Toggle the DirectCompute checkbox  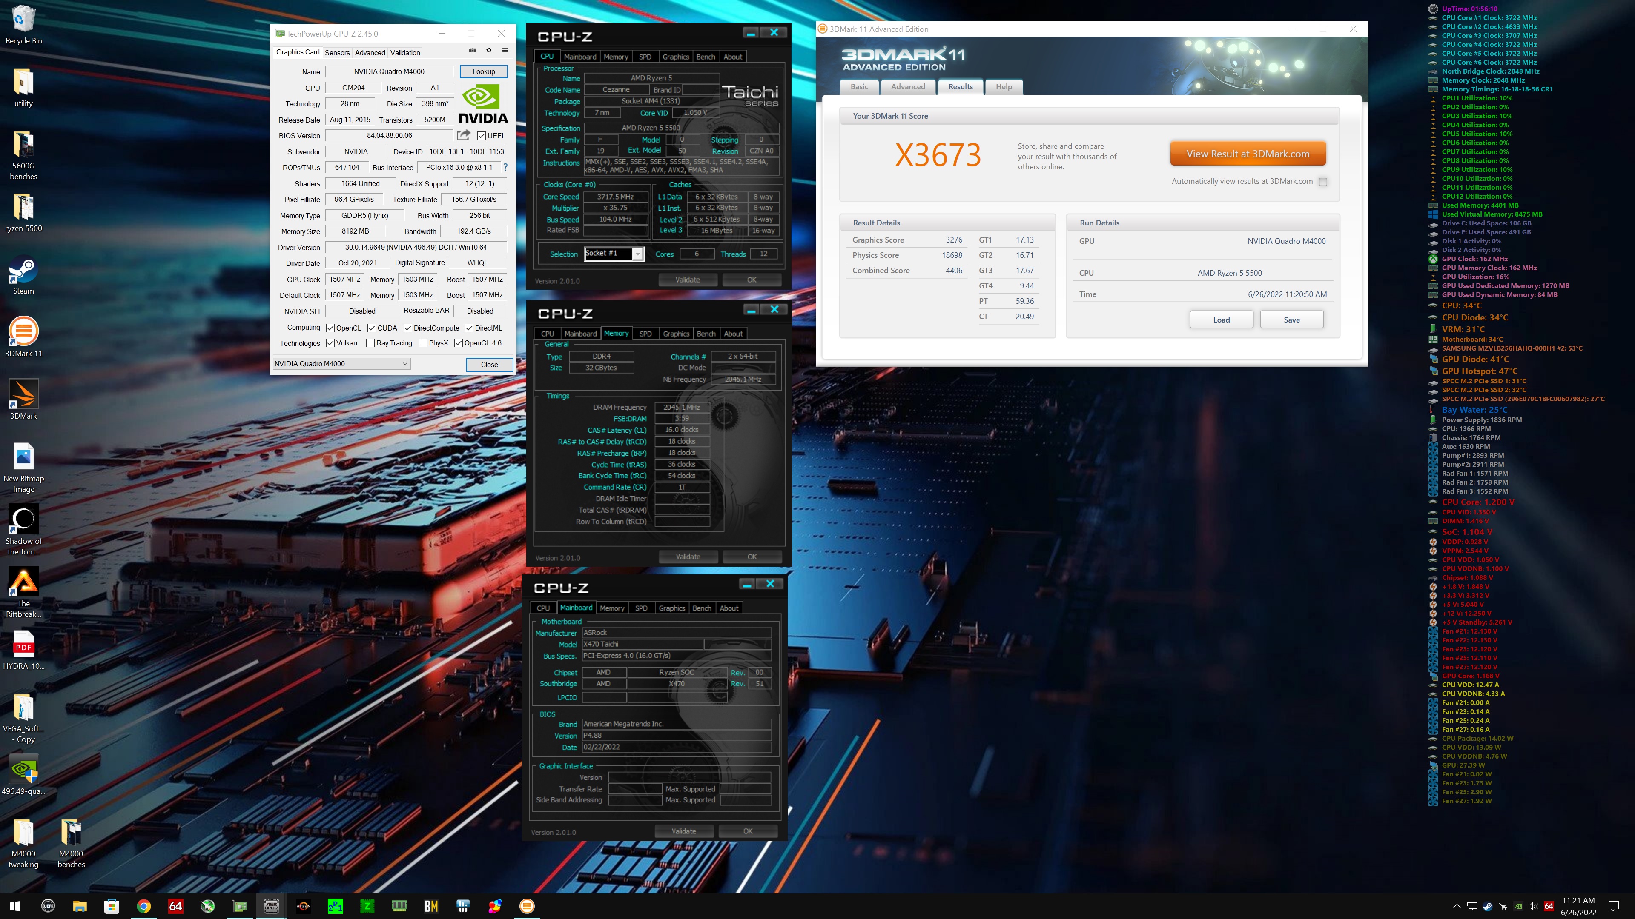pyautogui.click(x=408, y=328)
